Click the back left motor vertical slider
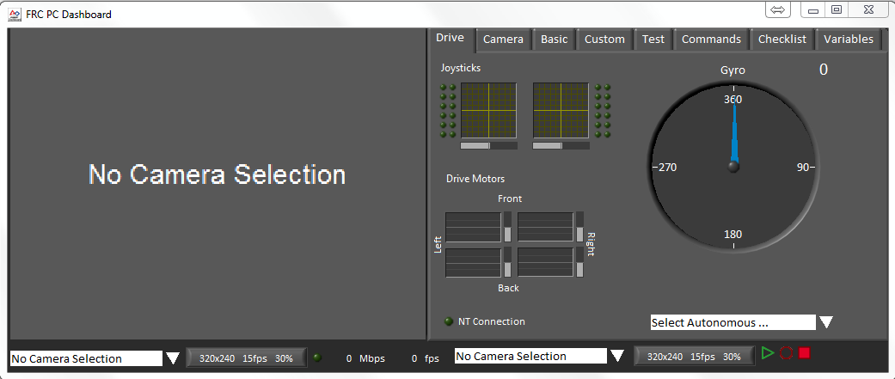 point(507,263)
